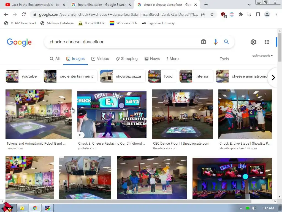Open Chuck E. Cheese Replacing Our Childhood thumbnail
Screen dimensions: 282x212
[112, 114]
